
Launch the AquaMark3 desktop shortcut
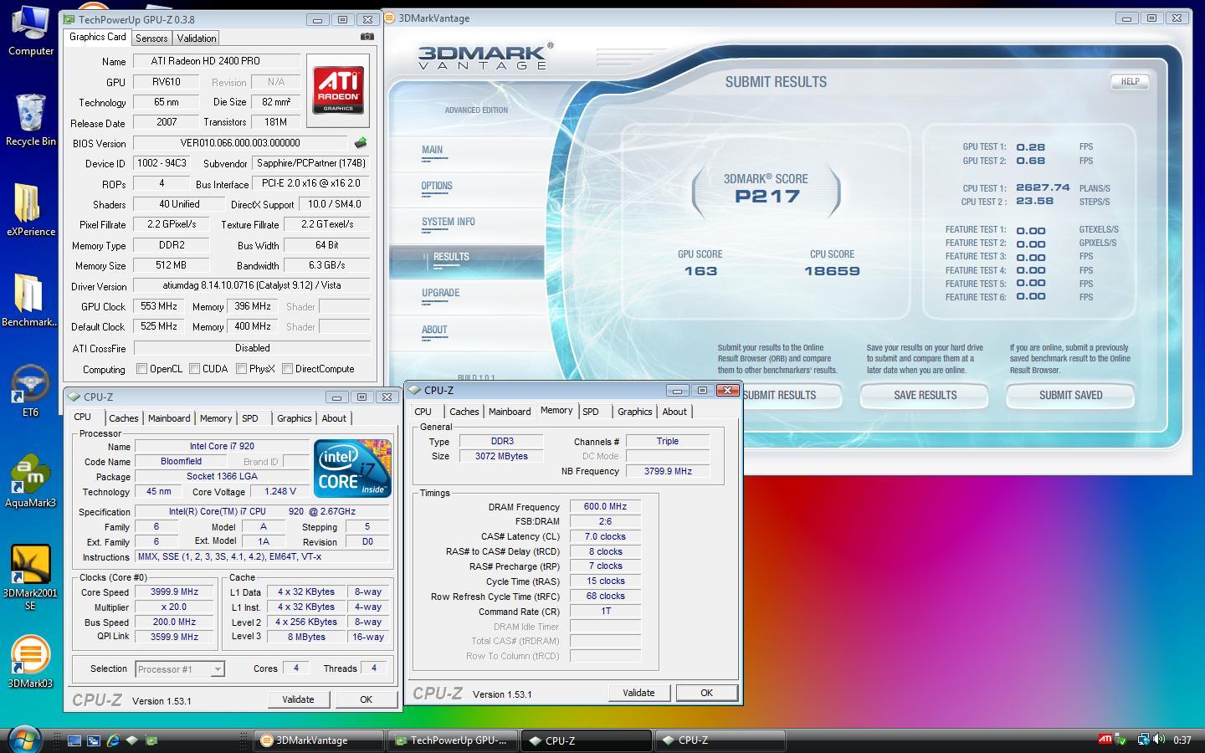pyautogui.click(x=30, y=481)
